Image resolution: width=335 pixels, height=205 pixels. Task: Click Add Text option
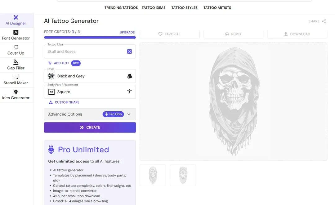coord(61,63)
